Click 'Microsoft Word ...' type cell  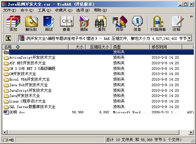click(130, 112)
